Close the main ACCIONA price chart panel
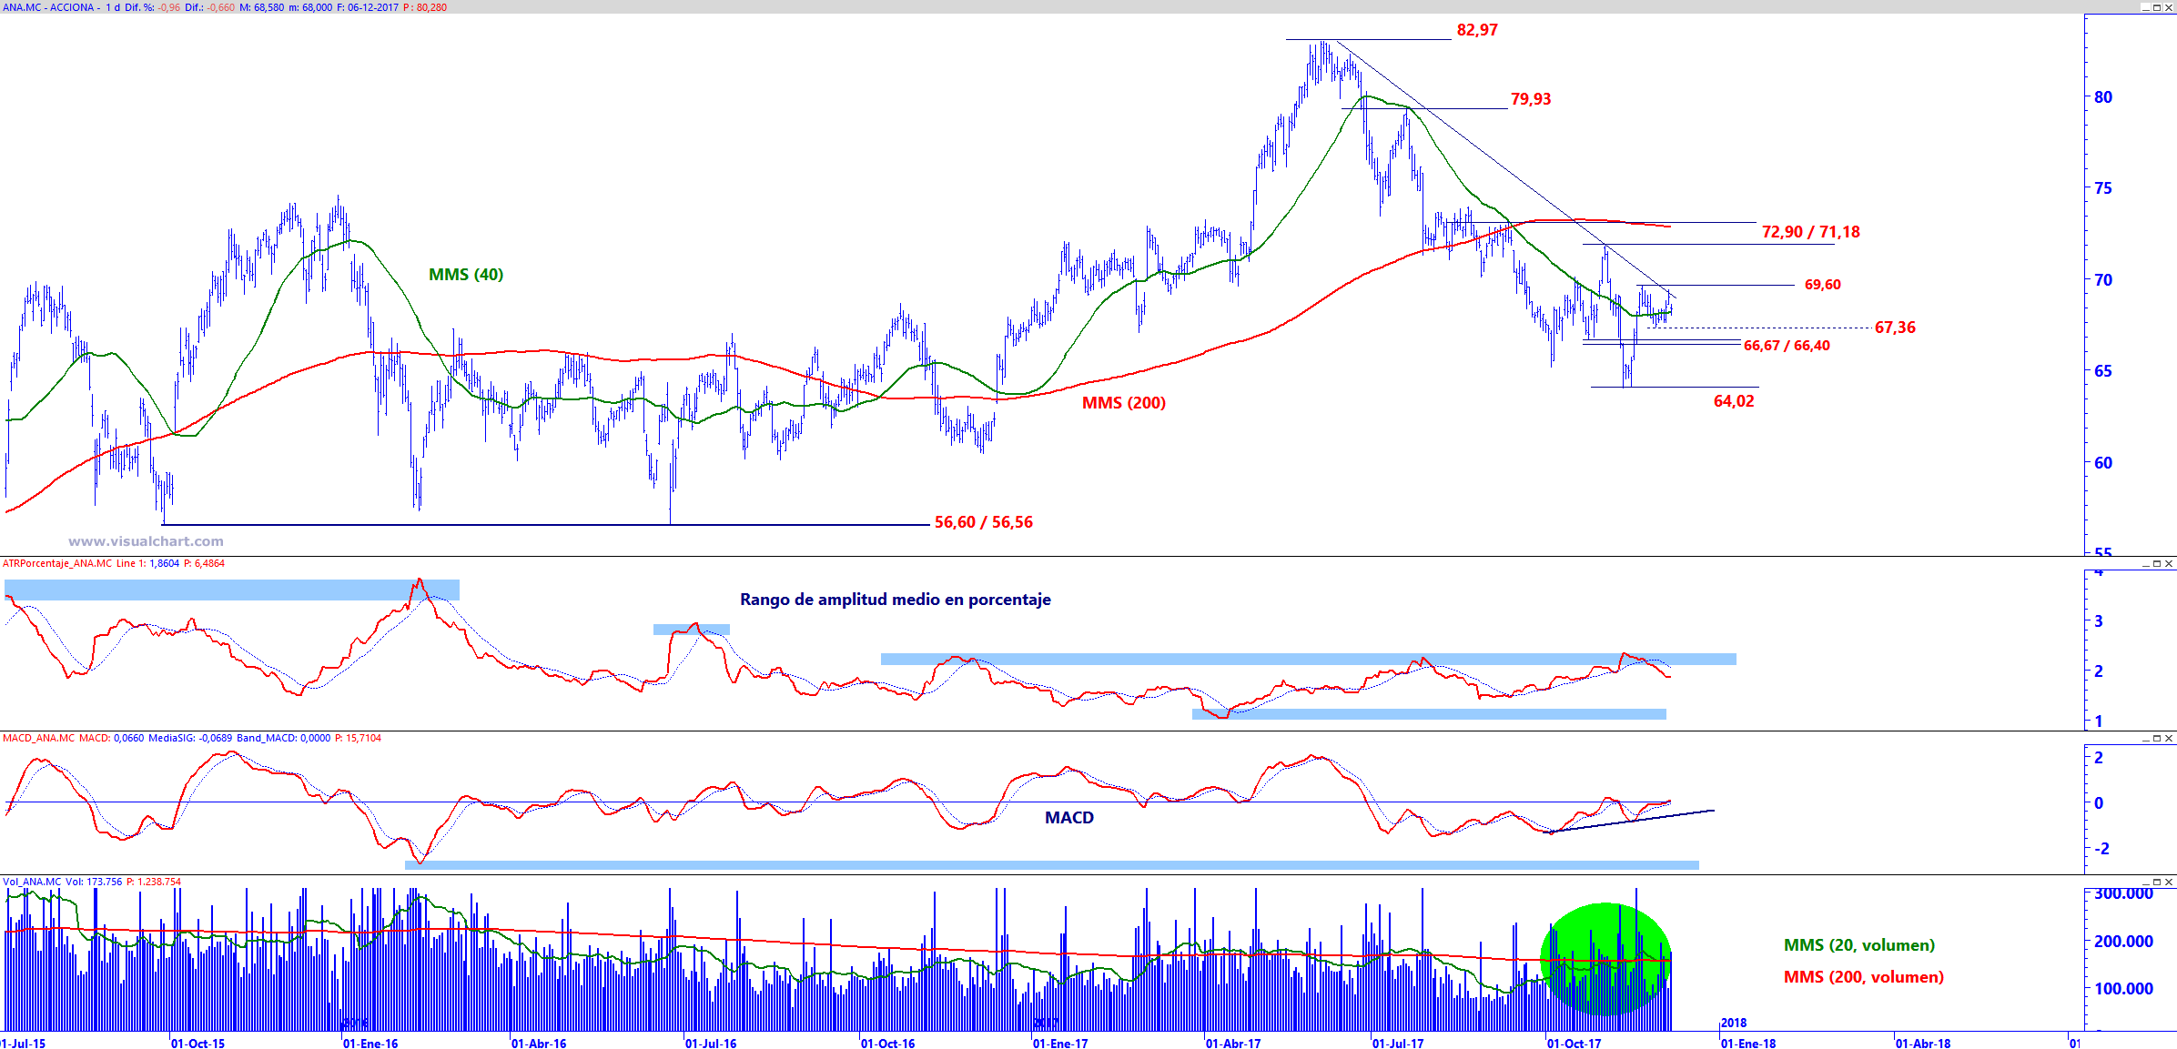 coord(2169,7)
